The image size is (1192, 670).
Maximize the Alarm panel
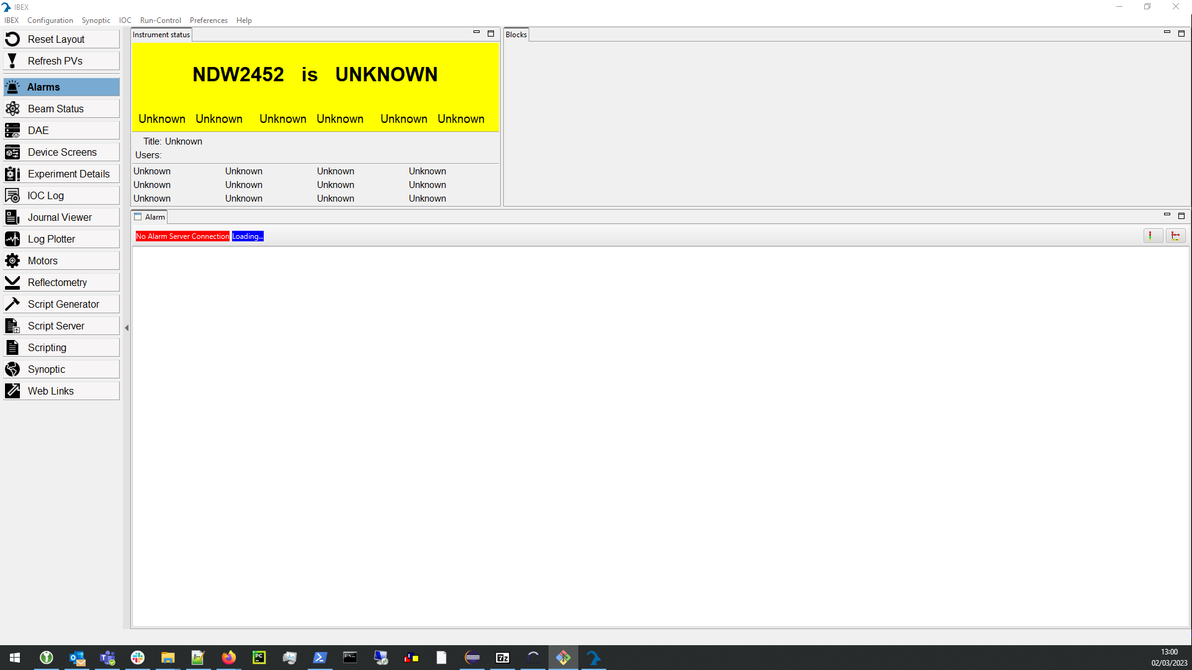pos(1181,216)
